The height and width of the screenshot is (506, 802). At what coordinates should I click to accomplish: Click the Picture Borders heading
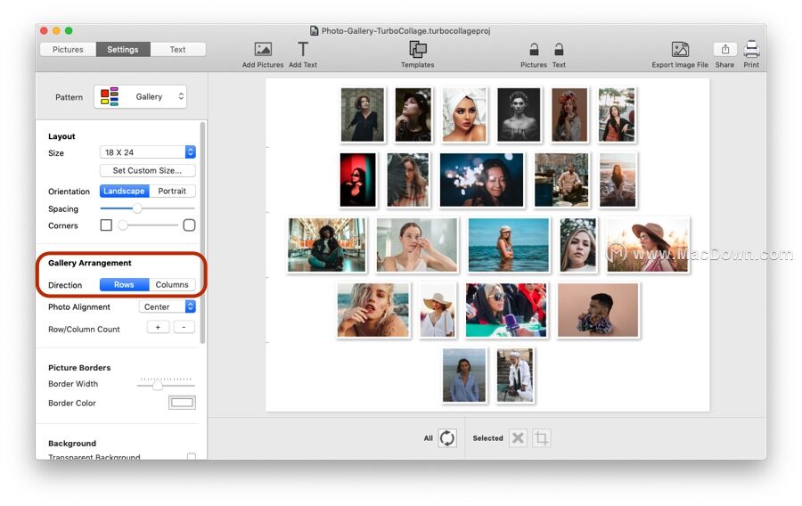(x=79, y=368)
